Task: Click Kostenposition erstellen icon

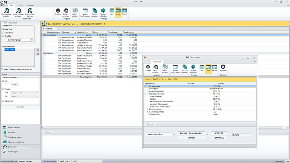Action: [18, 11]
